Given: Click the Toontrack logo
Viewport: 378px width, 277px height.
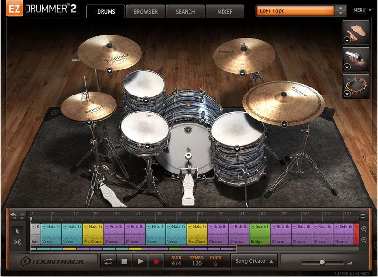Looking at the screenshot, I should click(x=52, y=261).
